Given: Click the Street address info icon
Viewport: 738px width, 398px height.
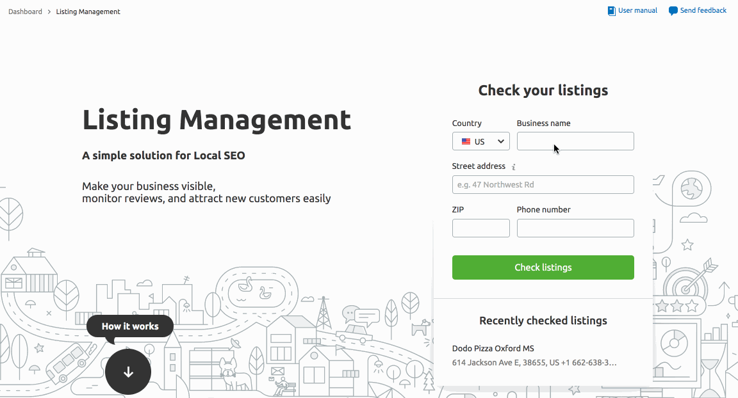Looking at the screenshot, I should pyautogui.click(x=514, y=167).
